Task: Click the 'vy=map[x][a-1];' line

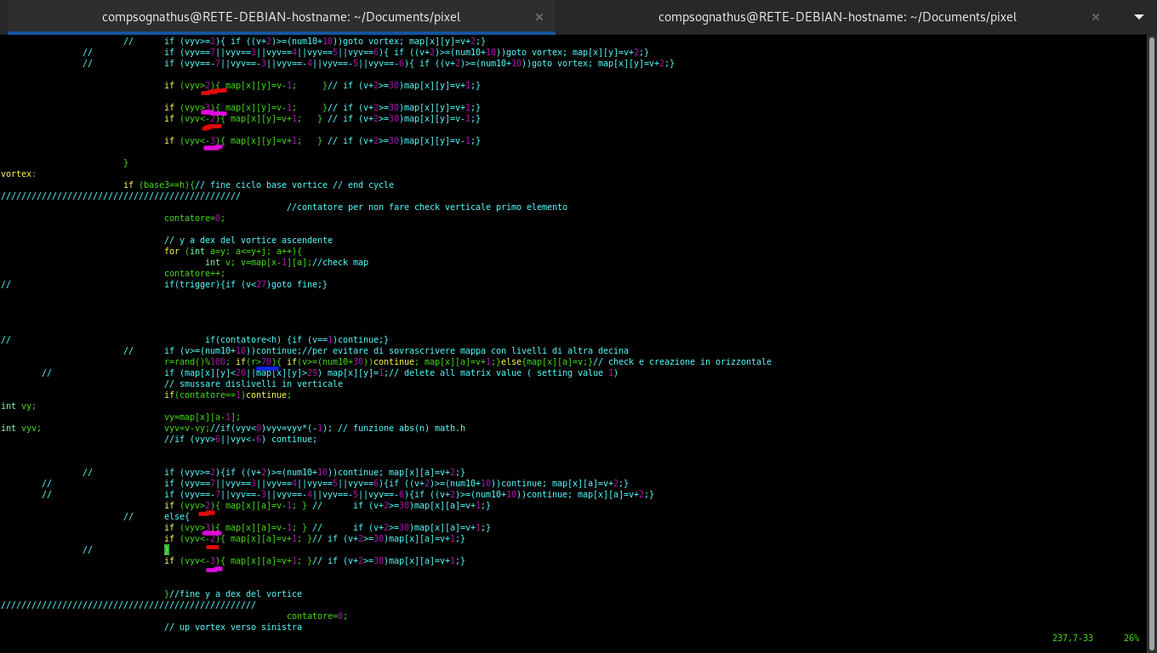Action: click(x=202, y=417)
